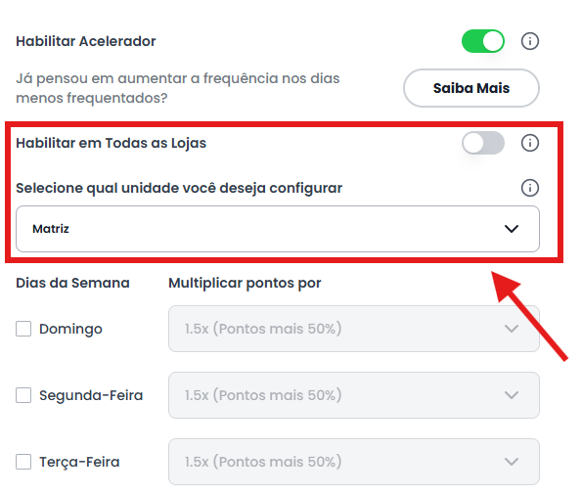The image size is (582, 494).
Task: Click the Domingo label text
Action: (70, 330)
